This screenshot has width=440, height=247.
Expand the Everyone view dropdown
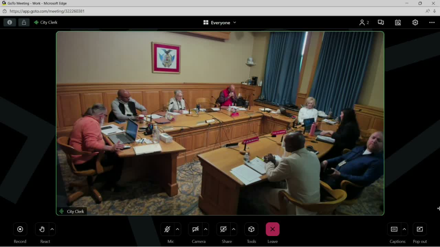pyautogui.click(x=220, y=23)
